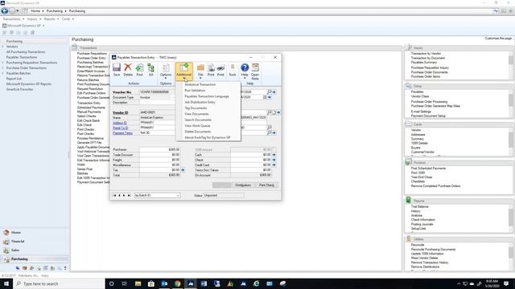Click the back navigation arrow

[5, 10]
